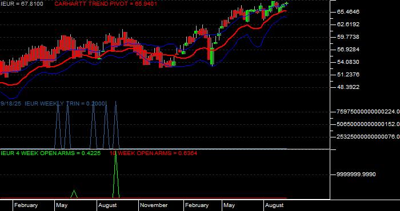Click the first August time axis label
Viewport: 400px width, 211px height.
tap(107, 205)
